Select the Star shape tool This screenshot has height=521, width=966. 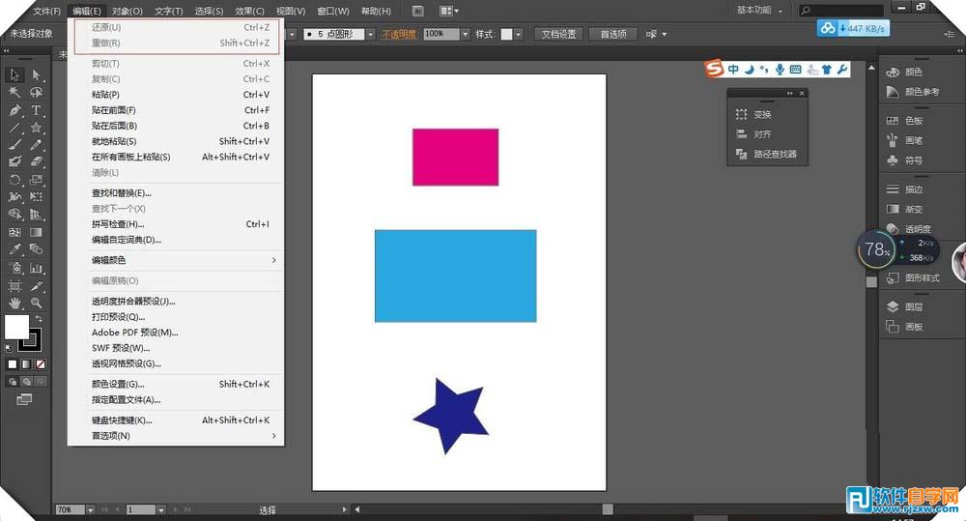coord(37,128)
